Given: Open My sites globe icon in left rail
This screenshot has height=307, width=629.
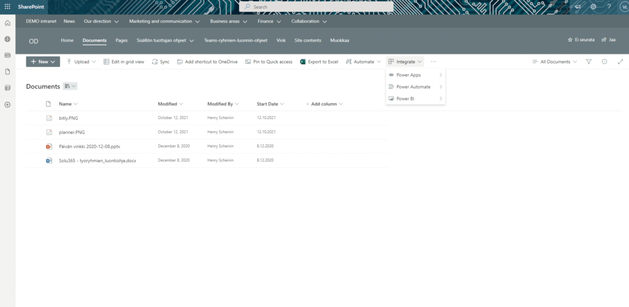Looking at the screenshot, I should [7, 39].
